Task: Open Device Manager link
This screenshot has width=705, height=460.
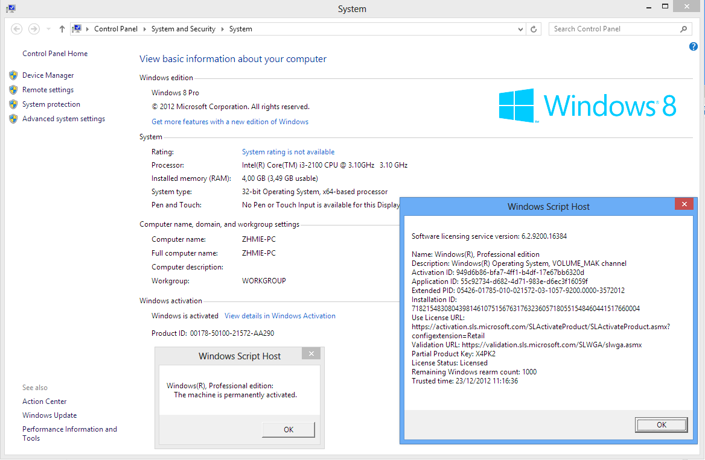Action: tap(48, 75)
